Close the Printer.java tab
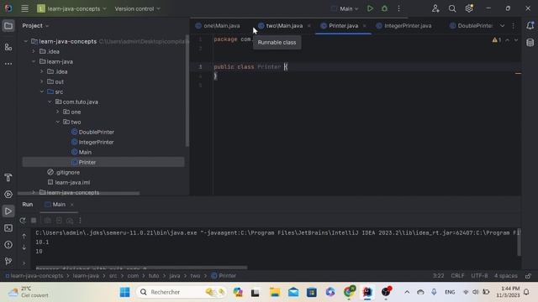This screenshot has height=302, width=538. pos(364,26)
